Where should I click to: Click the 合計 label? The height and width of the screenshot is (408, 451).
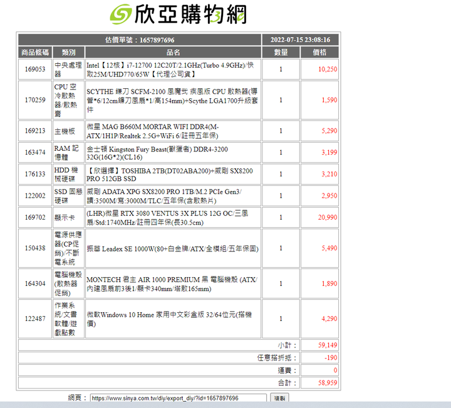click(x=287, y=383)
